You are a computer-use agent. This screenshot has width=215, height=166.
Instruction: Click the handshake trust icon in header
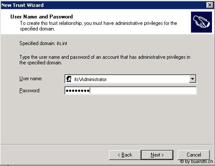click(x=201, y=22)
